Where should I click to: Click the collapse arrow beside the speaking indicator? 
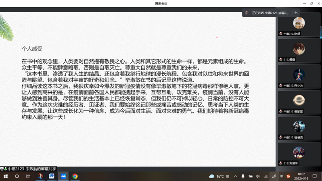click(x=296, y=13)
